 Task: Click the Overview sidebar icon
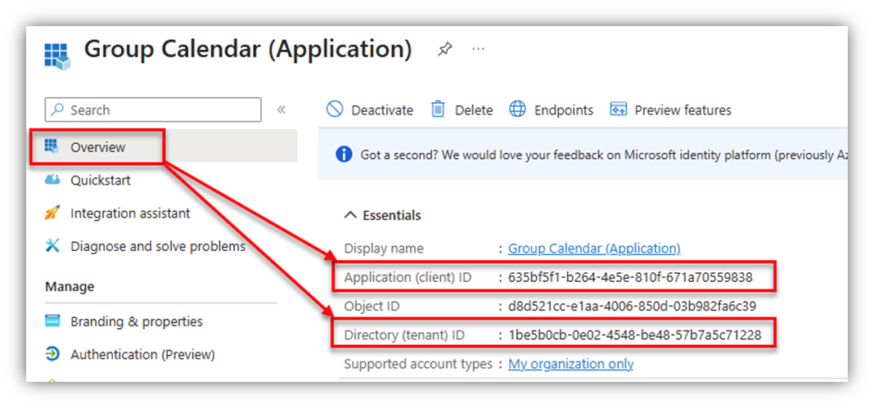click(52, 146)
